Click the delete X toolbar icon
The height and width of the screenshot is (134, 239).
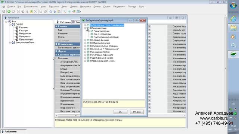point(35,12)
